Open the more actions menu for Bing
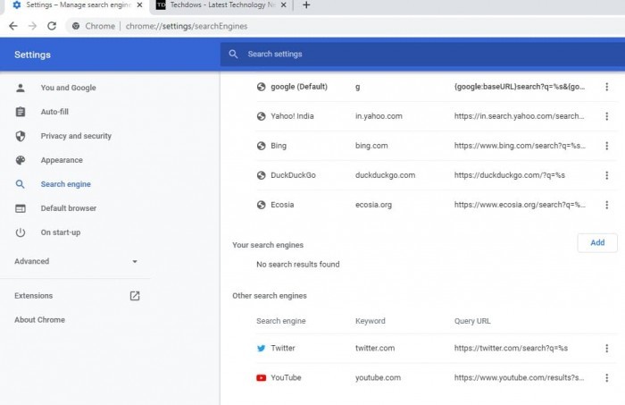This screenshot has height=405, width=625. tap(606, 146)
